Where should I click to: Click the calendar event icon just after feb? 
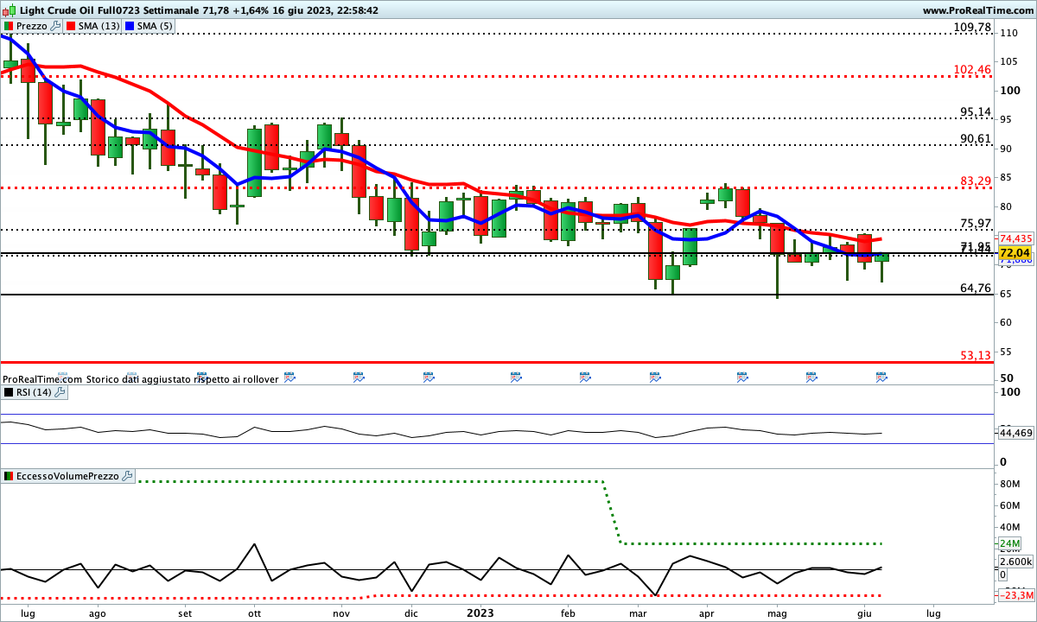coord(585,377)
